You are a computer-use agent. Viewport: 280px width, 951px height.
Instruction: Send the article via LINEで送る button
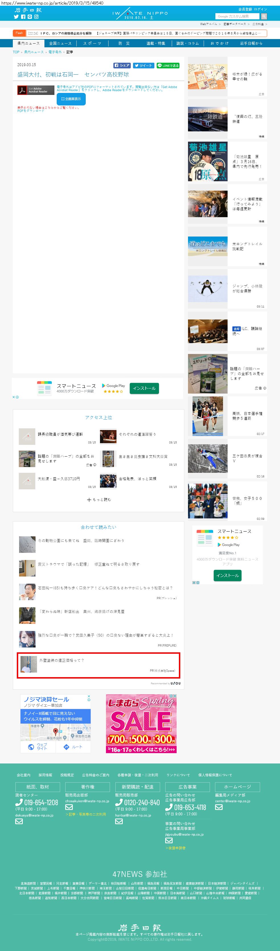168,65
